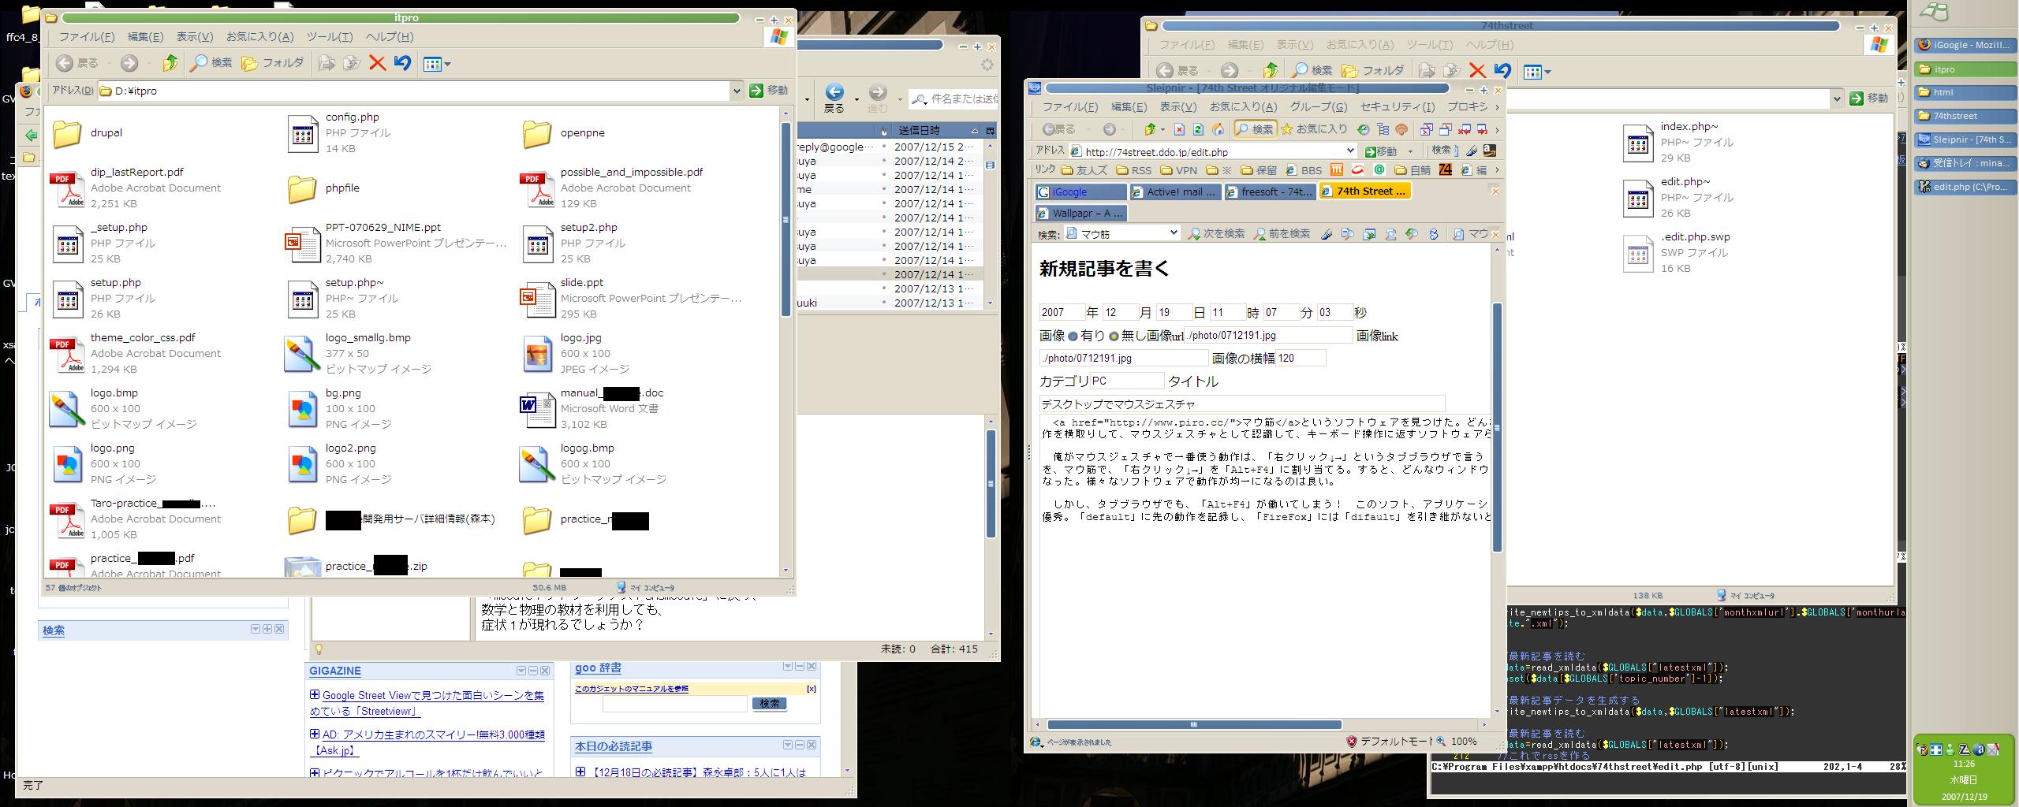Click the stop loading icon in Sleipnir
Screen dimensions: 2019x807
[x=1179, y=129]
